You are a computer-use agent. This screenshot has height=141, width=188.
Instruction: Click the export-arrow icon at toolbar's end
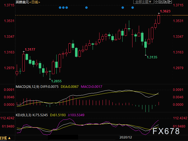(170, 2)
